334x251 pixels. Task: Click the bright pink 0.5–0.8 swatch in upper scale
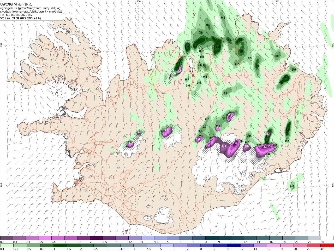click(x=45, y=238)
